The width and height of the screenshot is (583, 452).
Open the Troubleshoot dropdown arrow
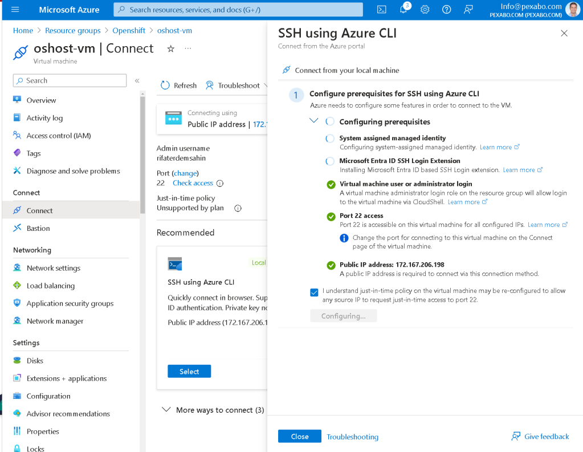tap(266, 85)
